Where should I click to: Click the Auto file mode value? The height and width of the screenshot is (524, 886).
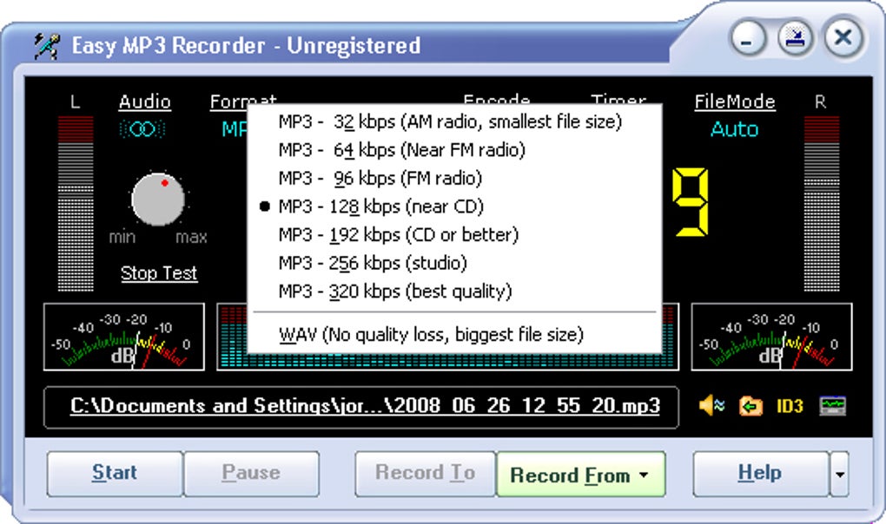(735, 129)
